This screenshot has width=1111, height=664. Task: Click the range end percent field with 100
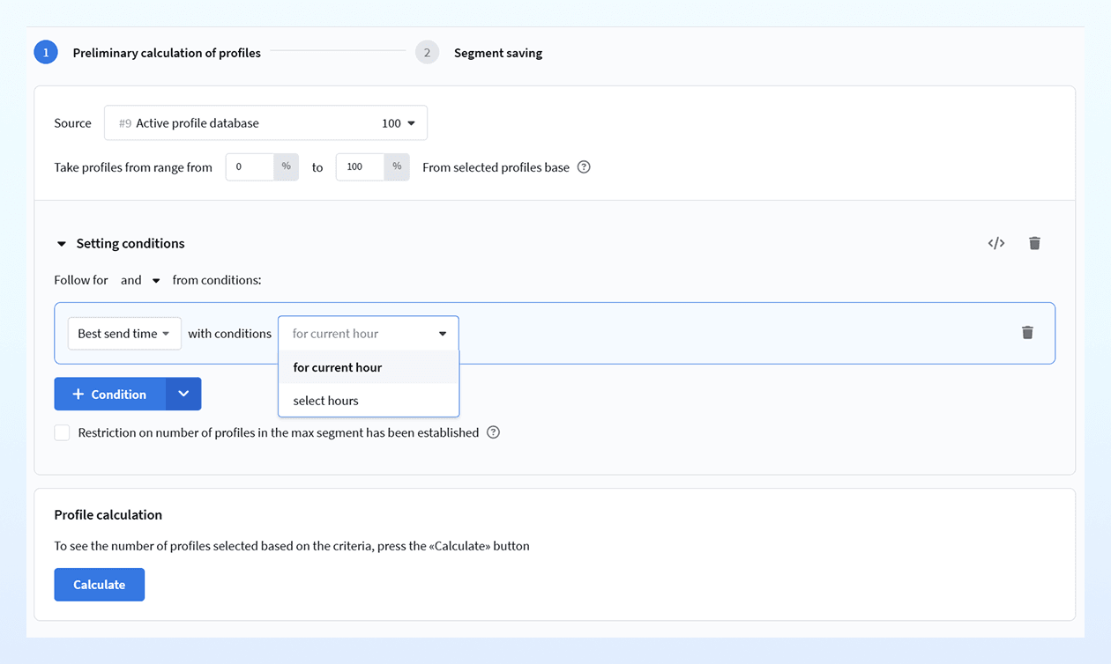360,167
